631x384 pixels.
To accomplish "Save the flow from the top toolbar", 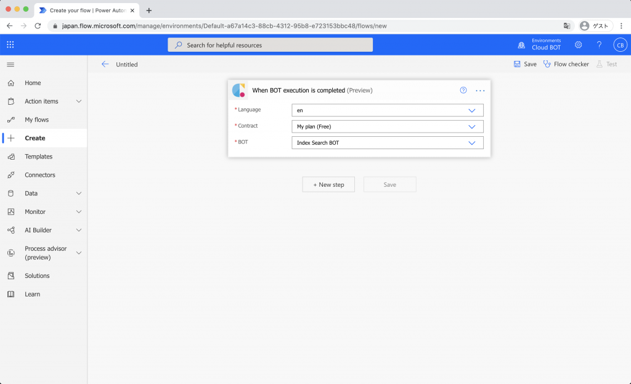I will pyautogui.click(x=525, y=64).
